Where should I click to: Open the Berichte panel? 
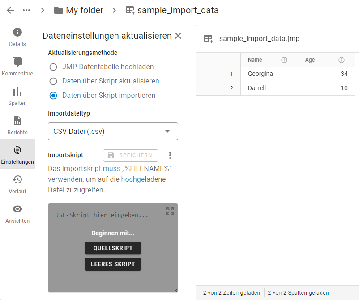coord(17,125)
